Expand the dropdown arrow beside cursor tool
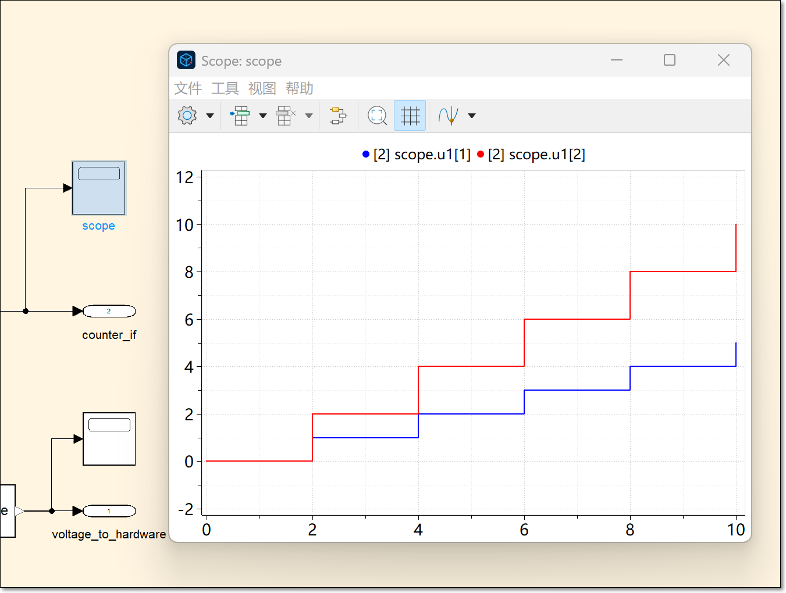 pyautogui.click(x=472, y=116)
